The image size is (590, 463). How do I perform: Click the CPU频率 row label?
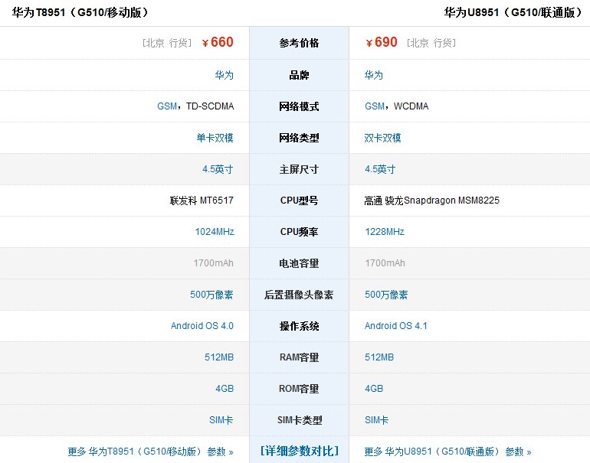tap(299, 231)
